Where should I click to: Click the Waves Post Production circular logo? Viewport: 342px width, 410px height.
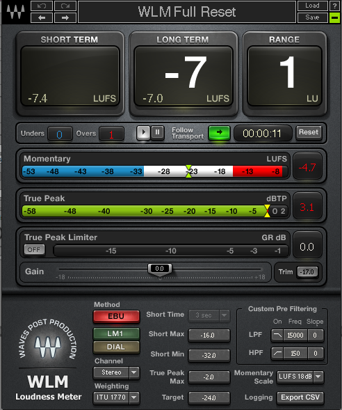click(48, 340)
